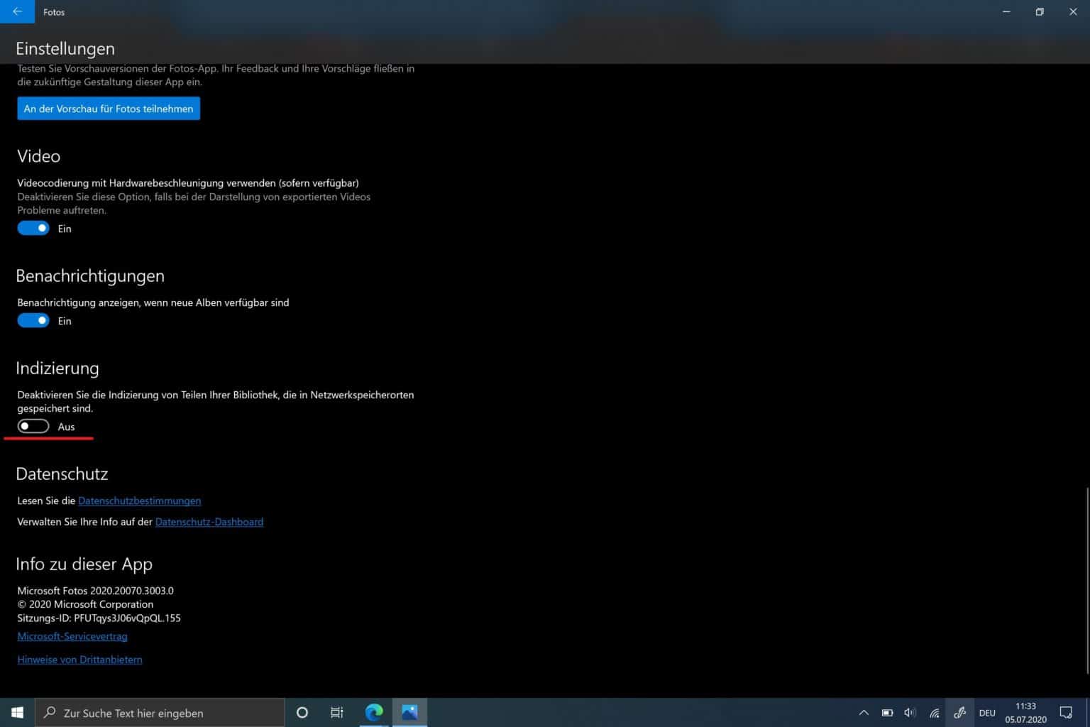
Task: Enable the Indizierung network indexing toggle
Action: point(33,426)
